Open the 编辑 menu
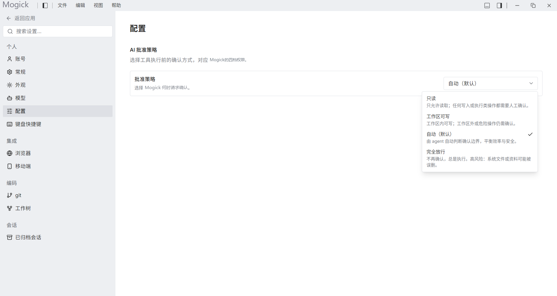Screen dimensions: 557x296 (80, 6)
